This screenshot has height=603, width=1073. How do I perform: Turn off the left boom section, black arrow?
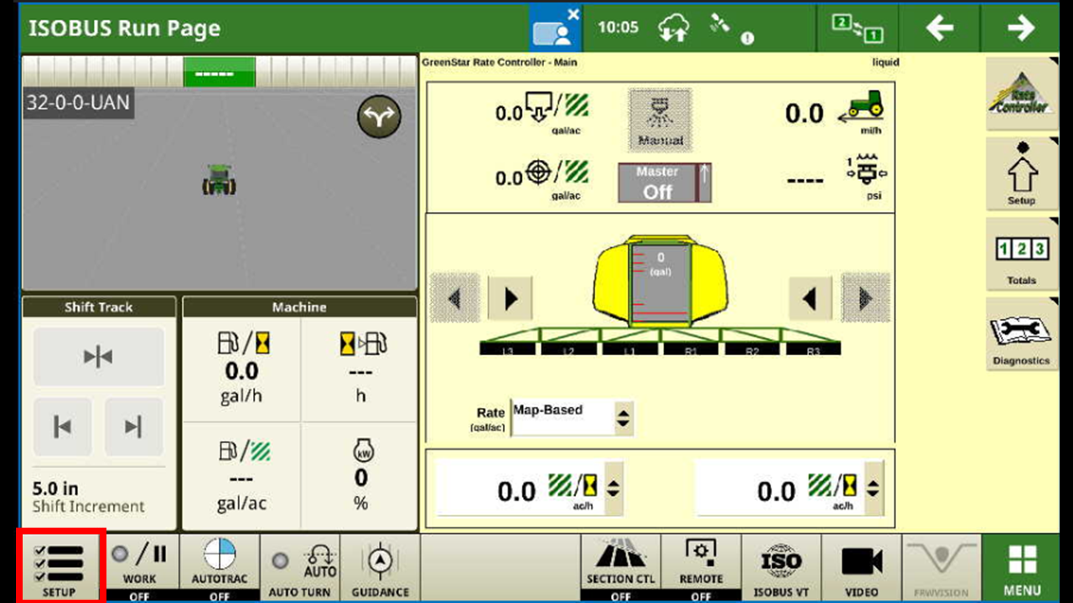511,298
